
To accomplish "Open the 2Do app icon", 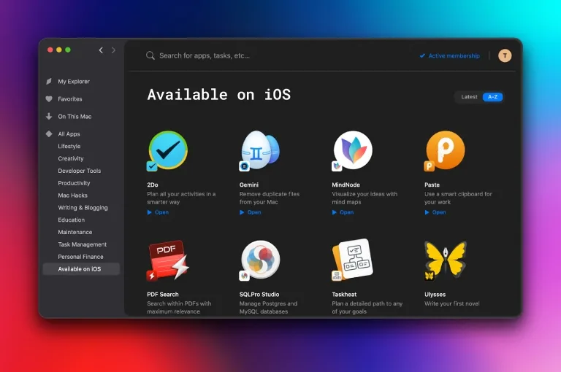I will [x=168, y=150].
